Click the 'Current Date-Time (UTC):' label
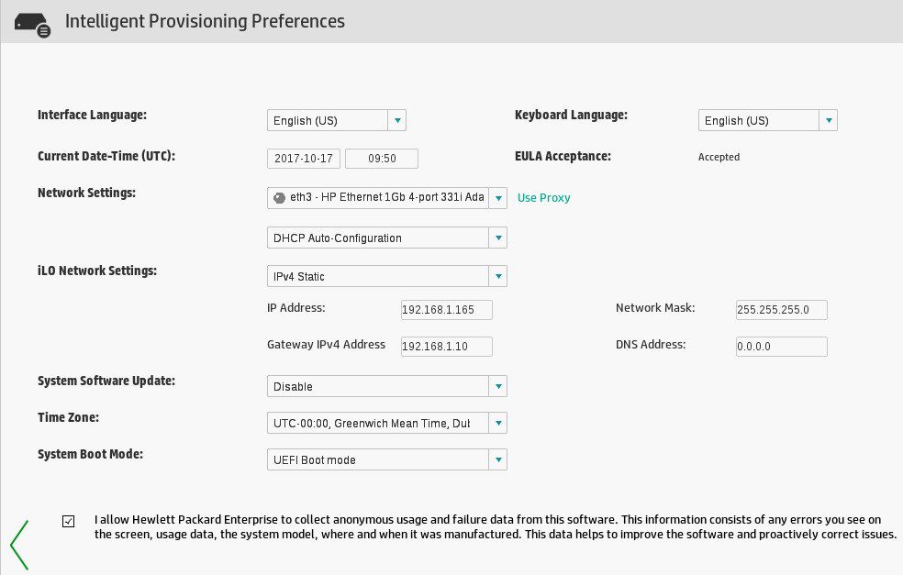The width and height of the screenshot is (903, 575). (106, 156)
